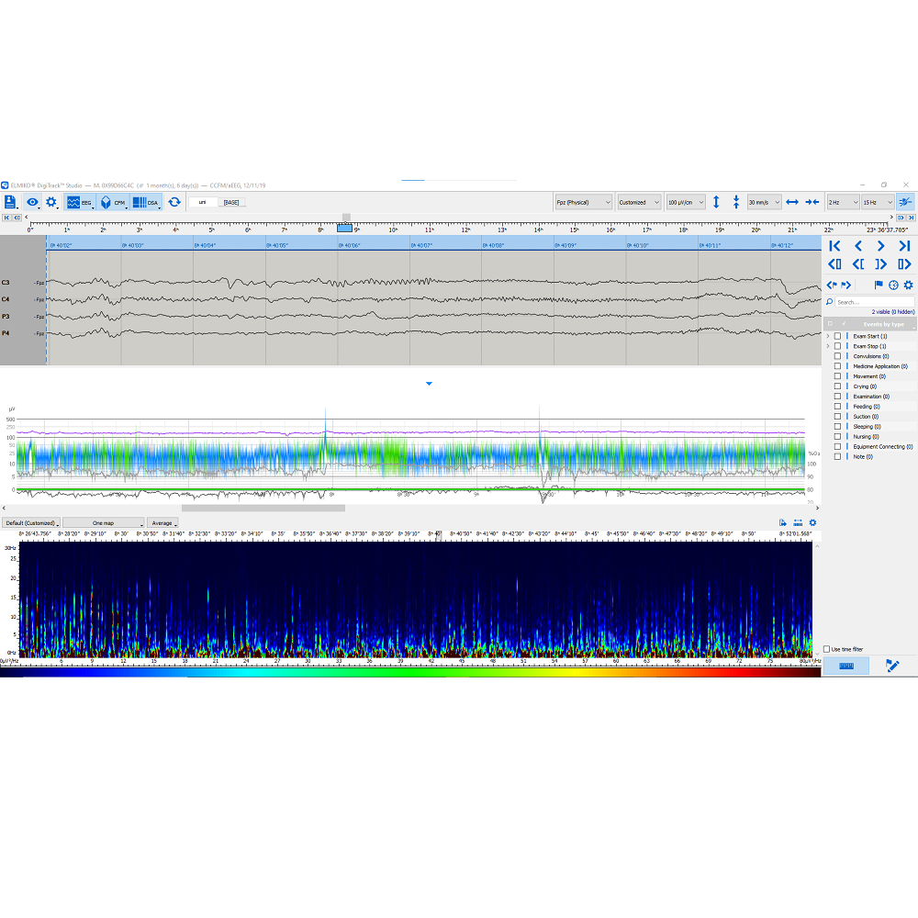
Task: Click the One map button
Action: click(x=103, y=523)
